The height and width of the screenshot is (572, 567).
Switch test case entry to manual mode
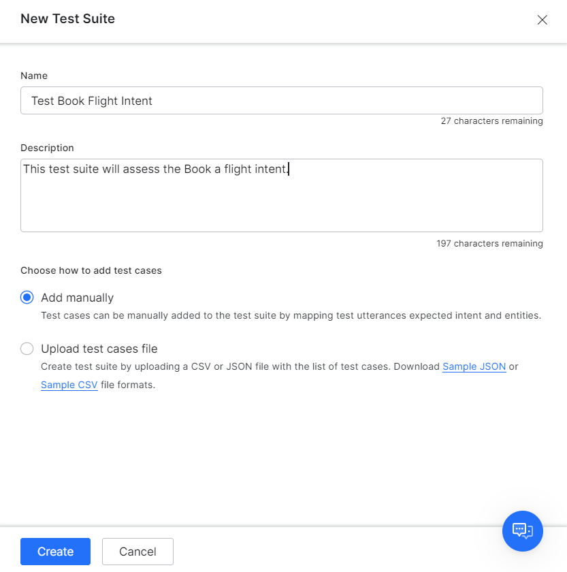click(27, 298)
